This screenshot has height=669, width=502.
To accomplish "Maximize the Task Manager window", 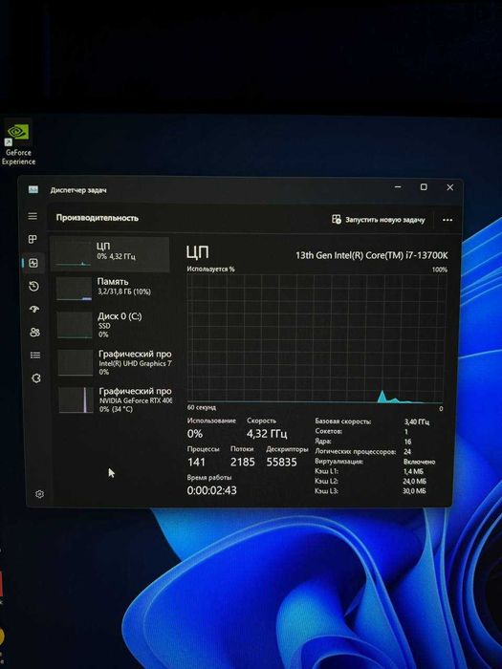I will 424,187.
